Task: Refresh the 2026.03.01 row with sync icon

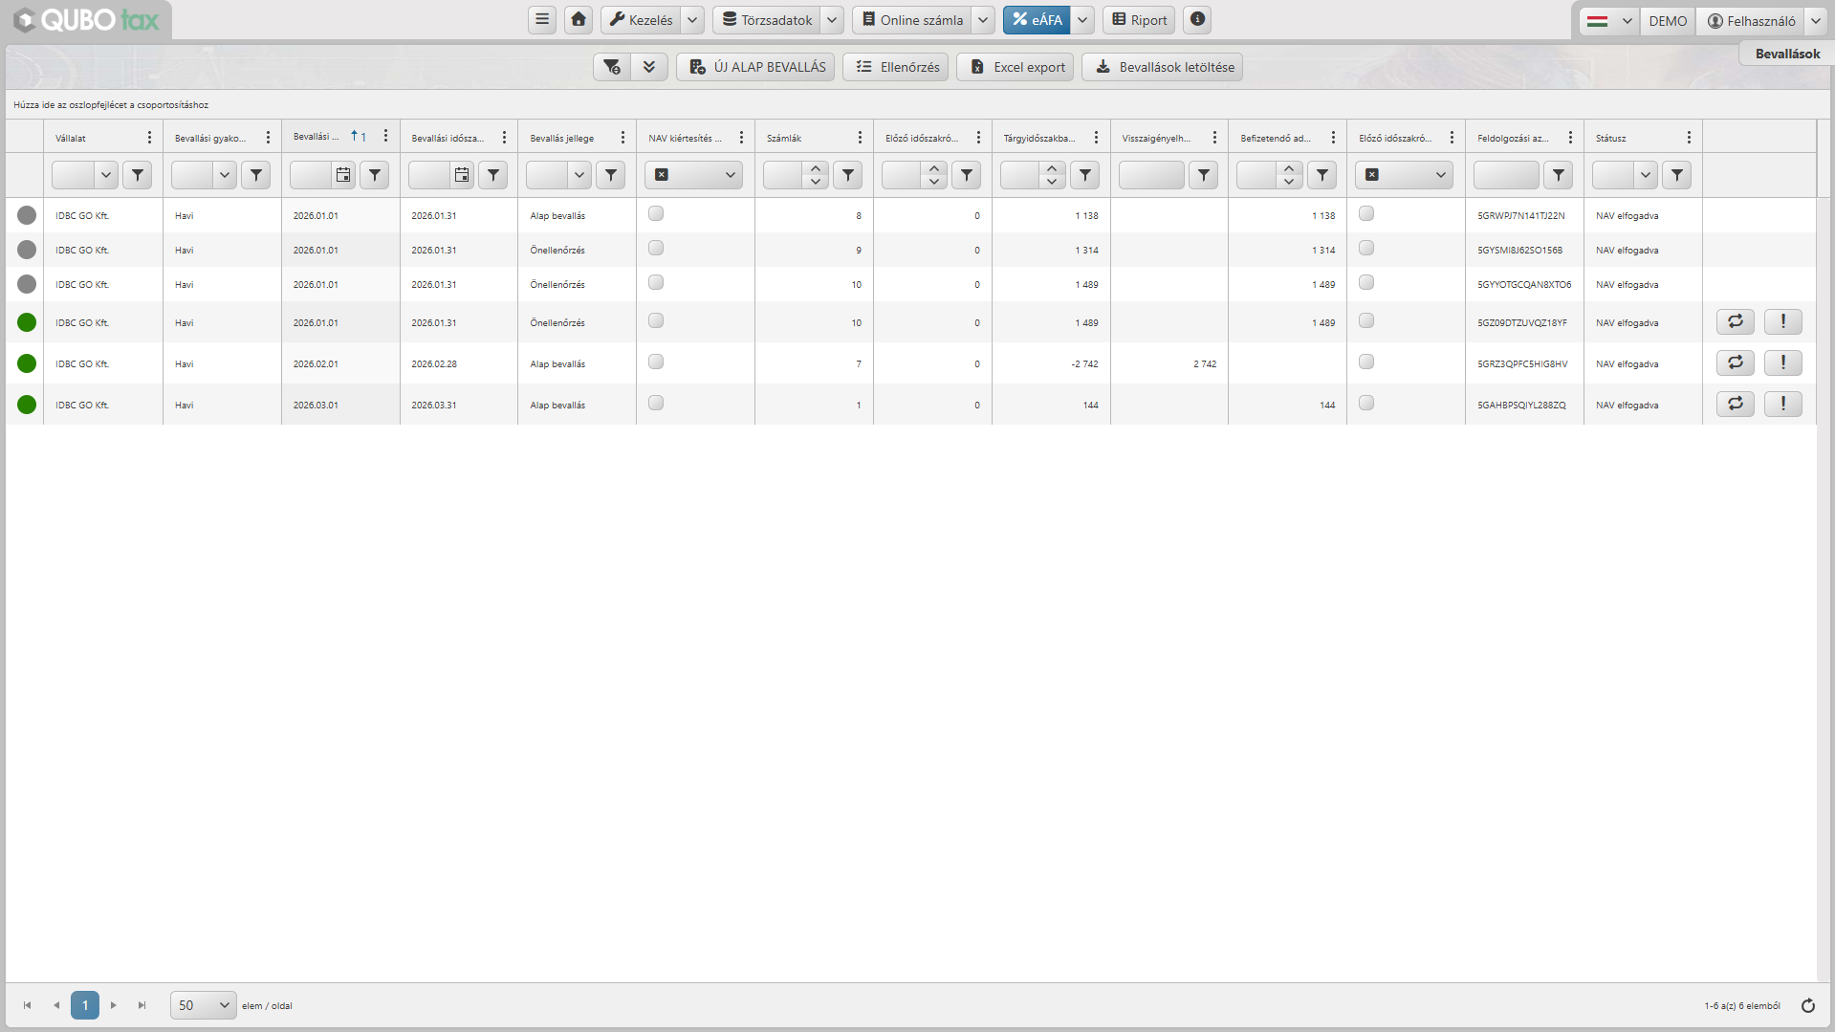Action: [1736, 404]
